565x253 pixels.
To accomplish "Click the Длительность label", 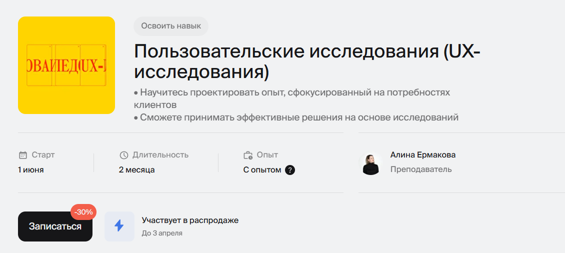I will 160,155.
